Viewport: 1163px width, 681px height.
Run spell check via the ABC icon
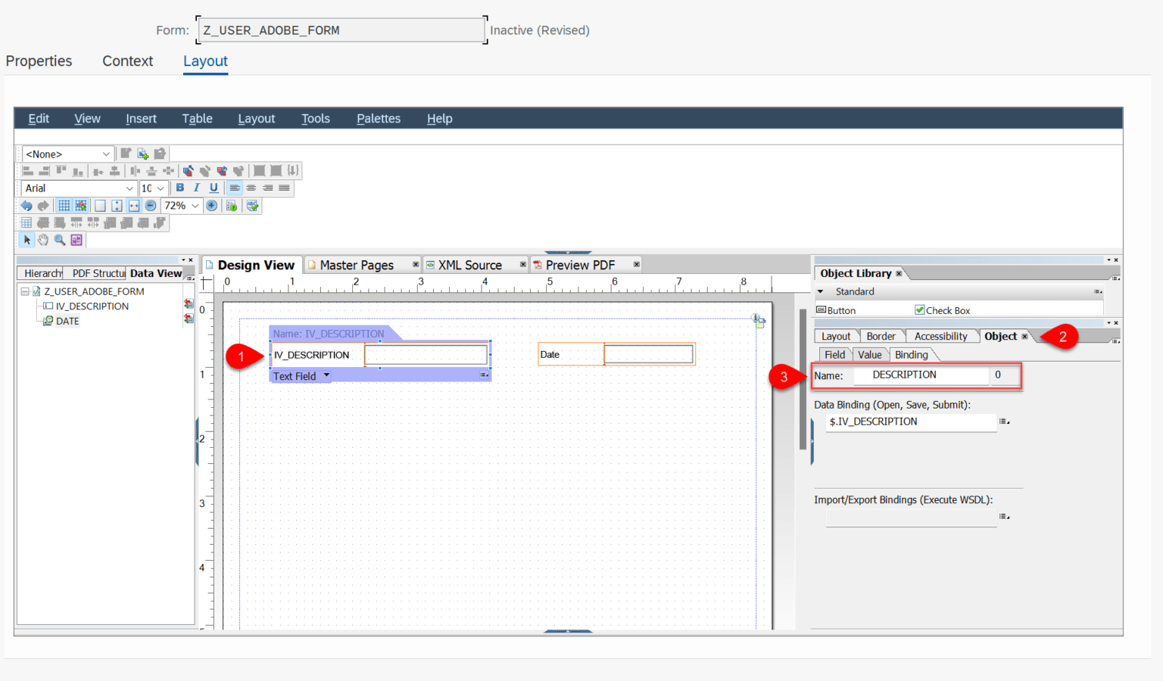(x=252, y=205)
